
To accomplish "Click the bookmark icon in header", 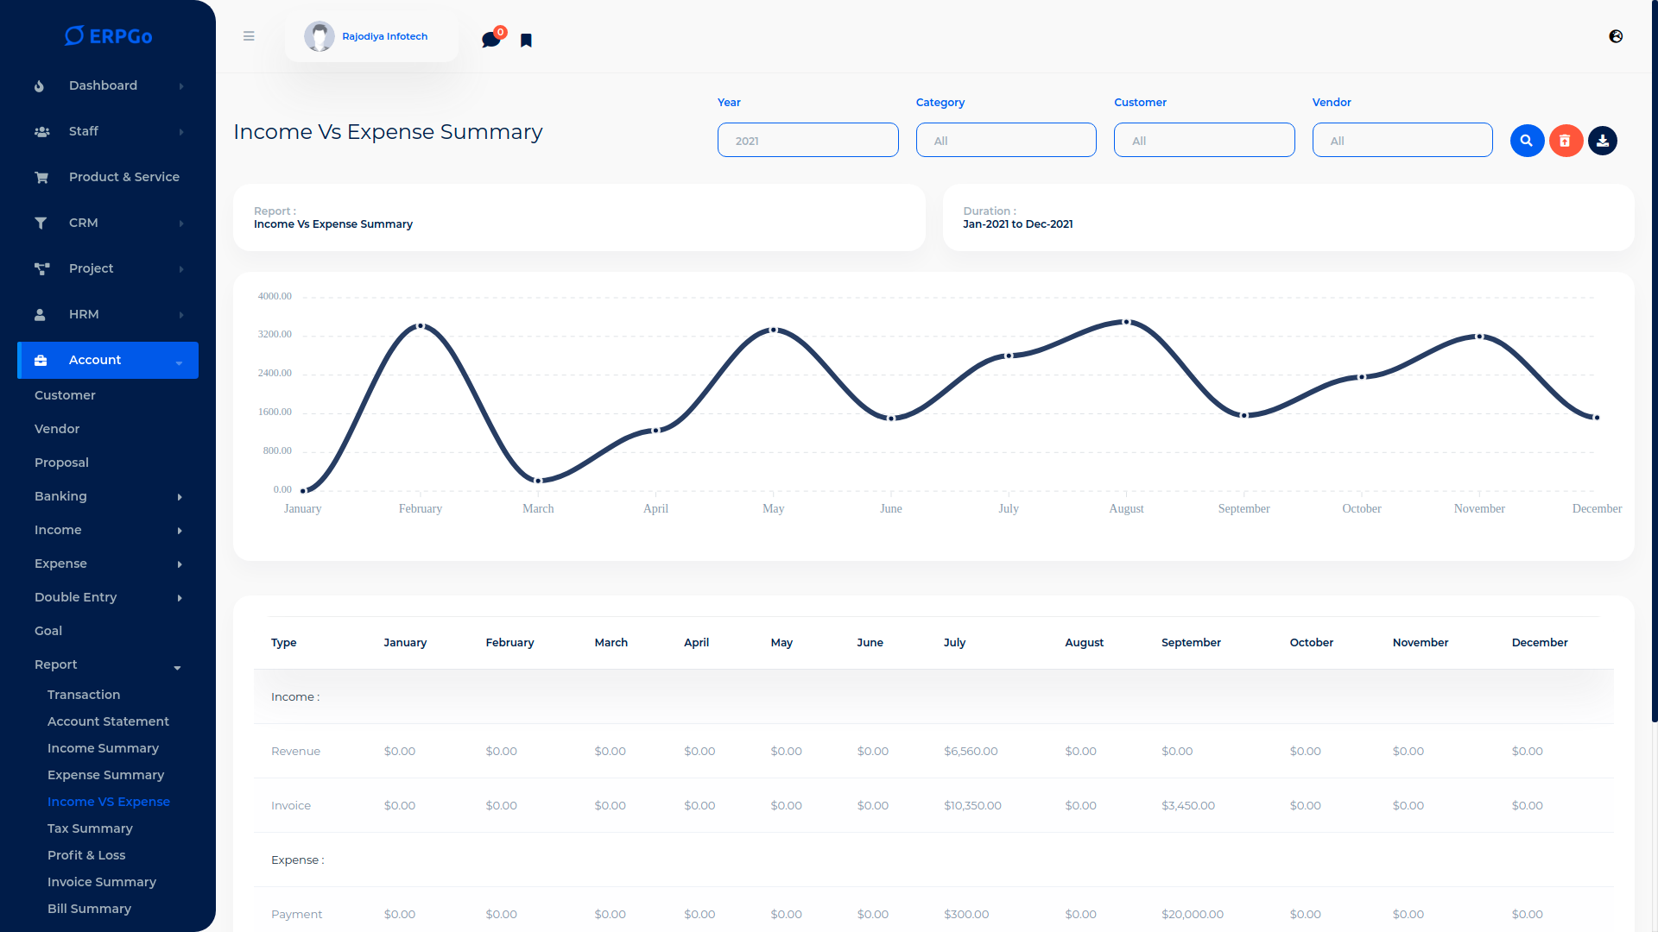I will coord(526,41).
